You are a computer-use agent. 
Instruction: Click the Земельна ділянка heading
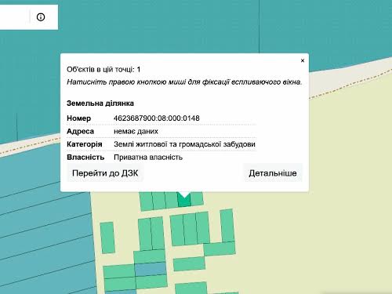100,103
